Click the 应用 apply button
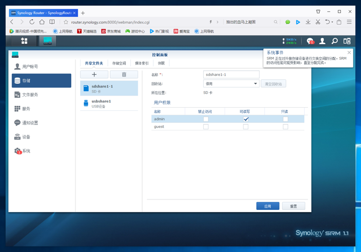The height and width of the screenshot is (252, 361). click(x=268, y=206)
